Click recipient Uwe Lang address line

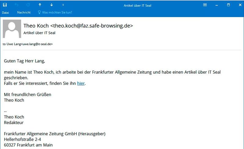28,44
